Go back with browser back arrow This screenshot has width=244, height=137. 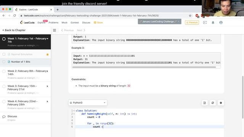(x=4, y=16)
